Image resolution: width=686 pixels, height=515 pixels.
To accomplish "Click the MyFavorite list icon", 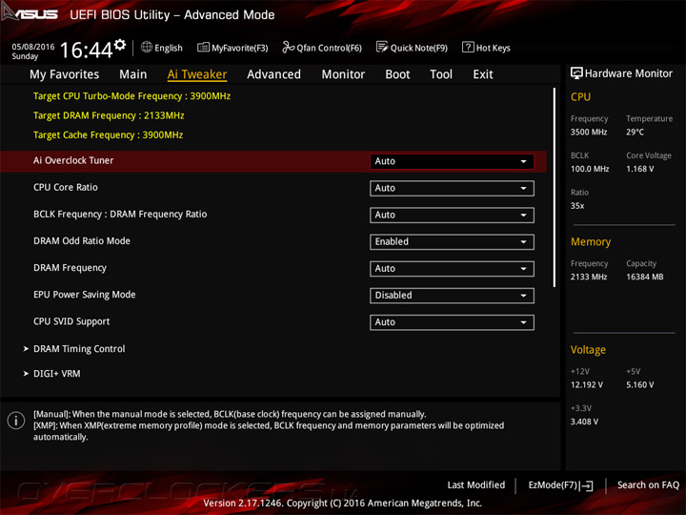I will tap(203, 47).
